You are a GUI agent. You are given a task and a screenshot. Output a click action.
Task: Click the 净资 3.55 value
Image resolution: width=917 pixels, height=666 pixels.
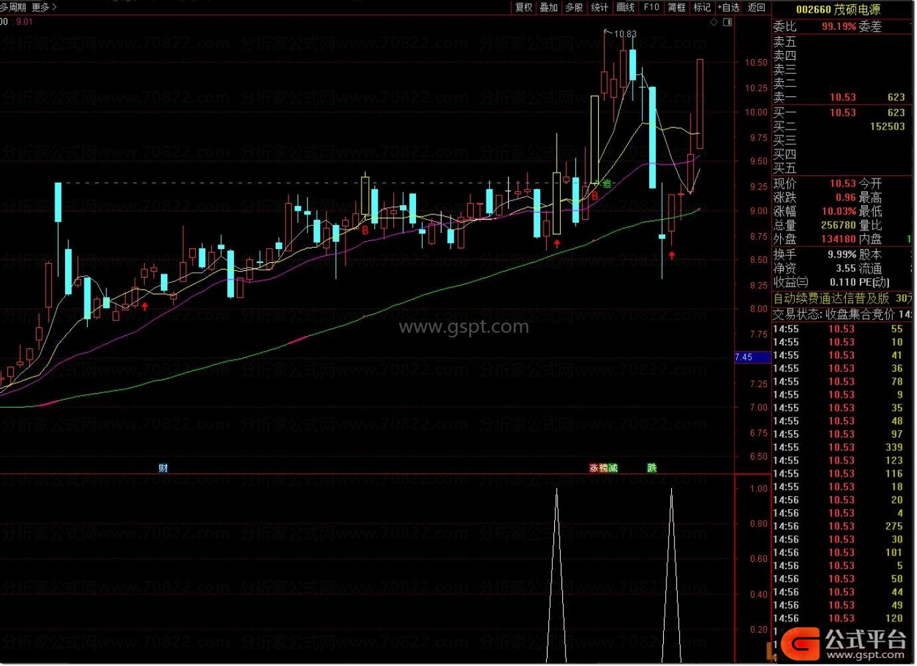[846, 268]
